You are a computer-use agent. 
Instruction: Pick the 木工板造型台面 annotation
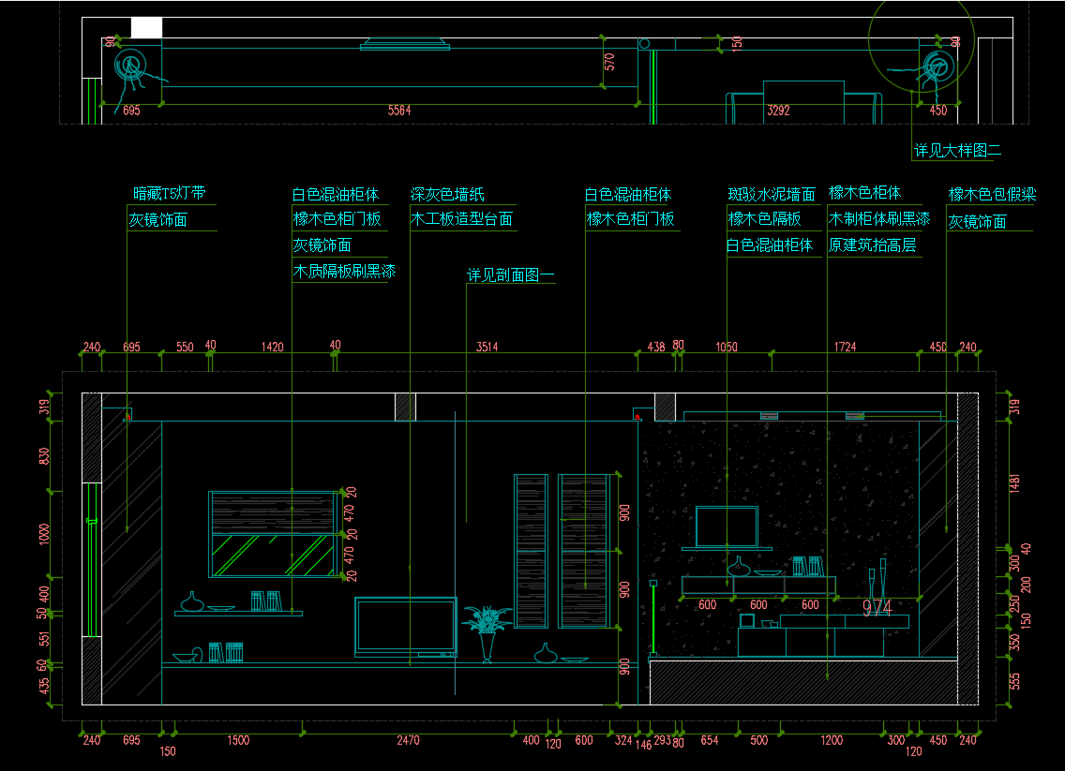461,219
